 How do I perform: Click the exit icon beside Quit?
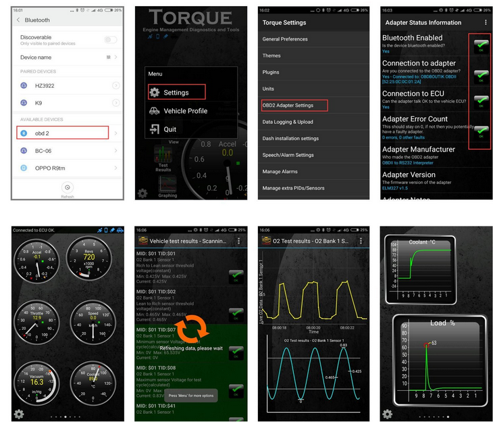(x=154, y=129)
